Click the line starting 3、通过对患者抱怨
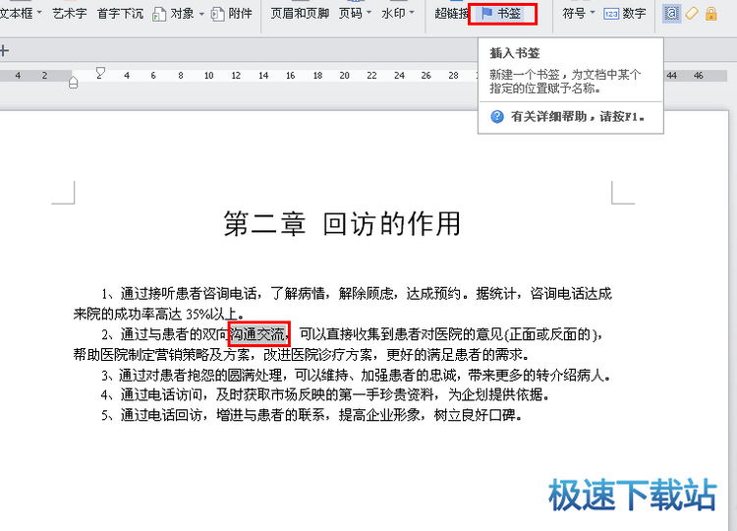This screenshot has width=737, height=531. tap(357, 376)
